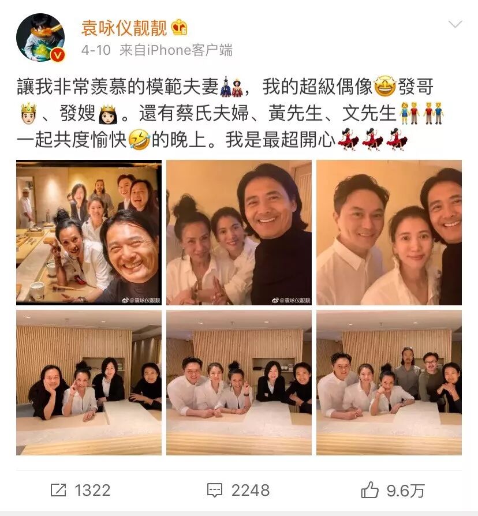Open third photo of three-person selfie

(389, 233)
